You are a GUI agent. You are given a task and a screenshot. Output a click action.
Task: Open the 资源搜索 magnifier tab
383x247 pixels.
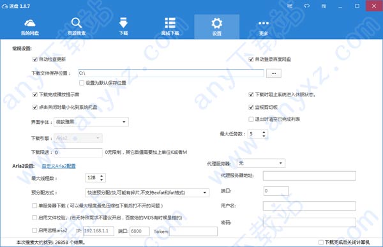(77, 27)
